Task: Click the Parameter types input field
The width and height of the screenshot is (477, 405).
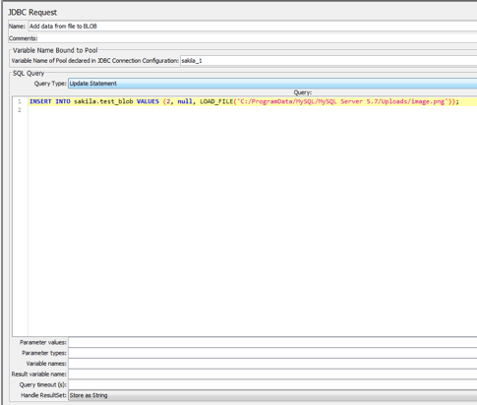Action: tap(272, 353)
